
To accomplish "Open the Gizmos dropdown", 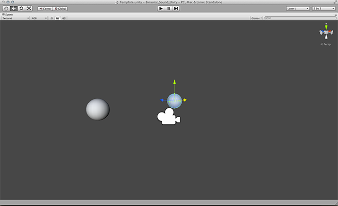I will coord(256,18).
